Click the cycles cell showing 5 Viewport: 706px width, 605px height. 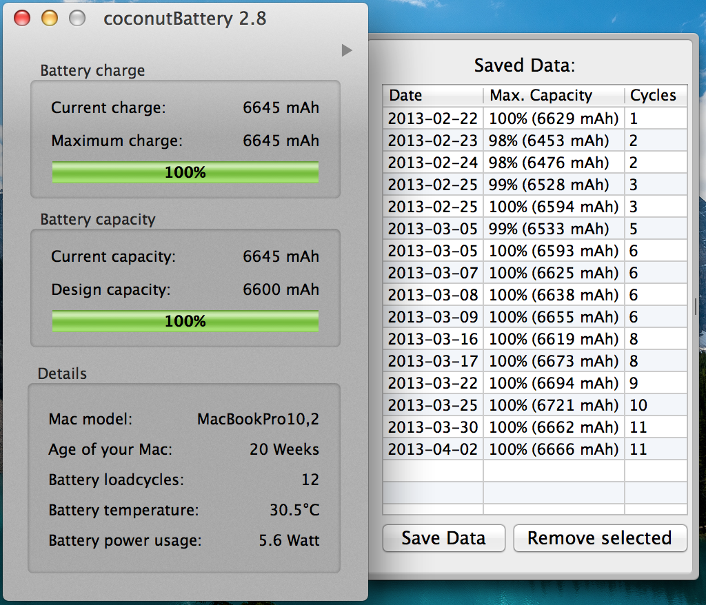(656, 229)
